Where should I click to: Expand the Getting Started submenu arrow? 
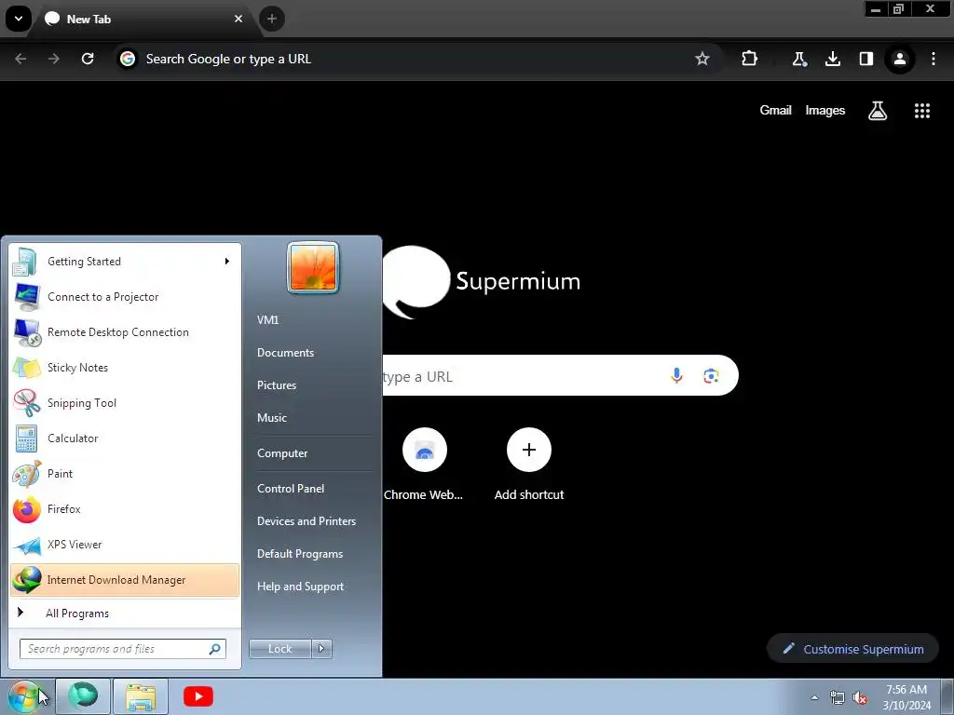[227, 262]
